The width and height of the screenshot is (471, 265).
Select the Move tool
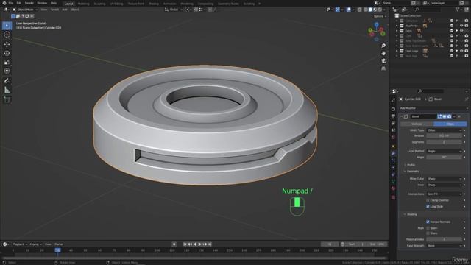pyautogui.click(x=7, y=44)
